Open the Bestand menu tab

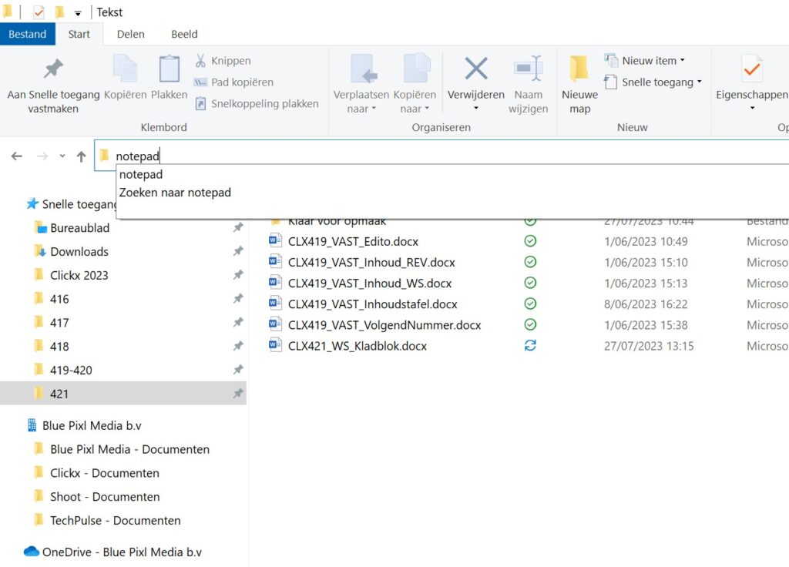tap(28, 34)
